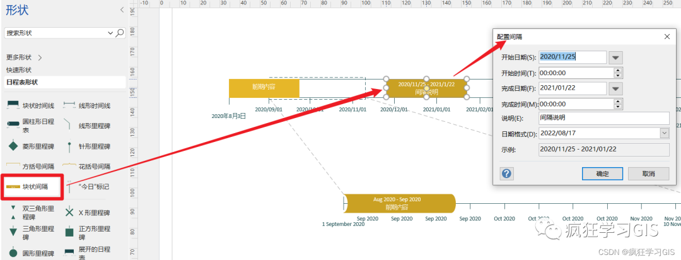The image size is (681, 260).
Task: Click the 开始日期 date field
Action: (x=573, y=57)
